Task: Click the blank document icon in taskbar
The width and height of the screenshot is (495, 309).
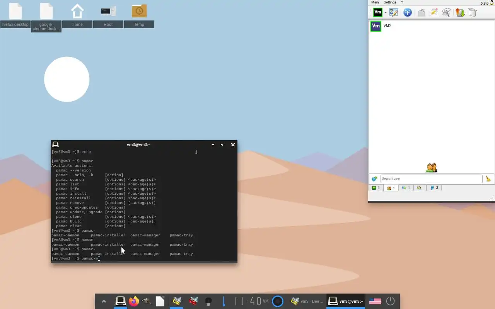Action: point(160,301)
